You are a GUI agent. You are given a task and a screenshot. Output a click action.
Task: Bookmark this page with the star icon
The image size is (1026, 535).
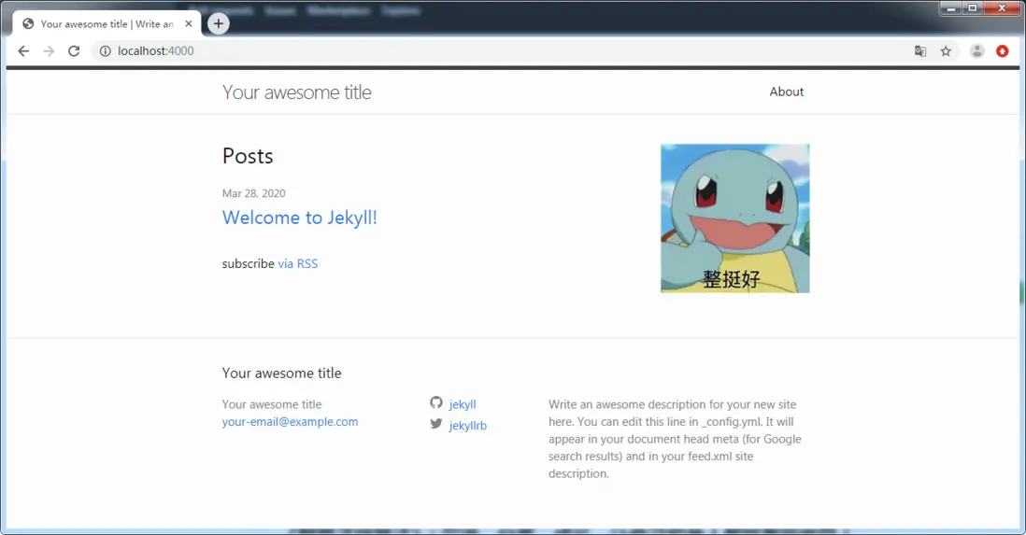[946, 51]
